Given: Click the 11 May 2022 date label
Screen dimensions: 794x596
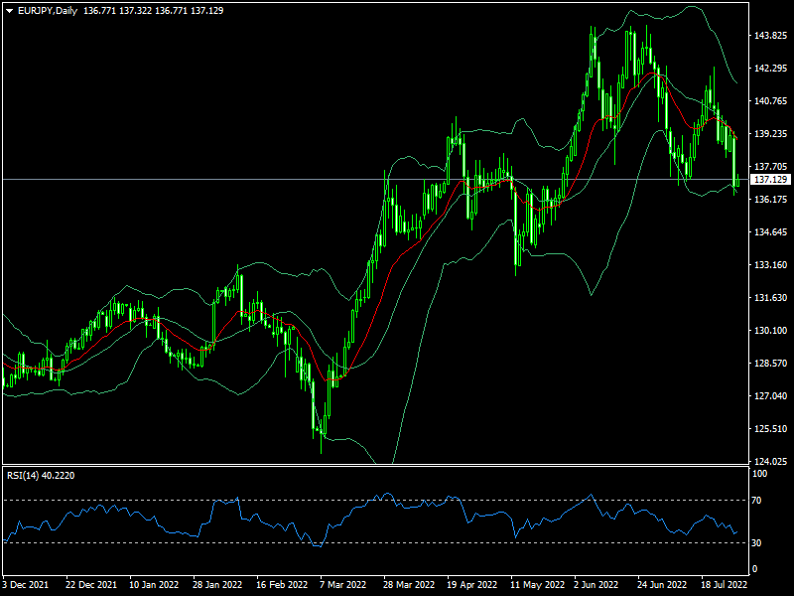Looking at the screenshot, I should click(537, 585).
